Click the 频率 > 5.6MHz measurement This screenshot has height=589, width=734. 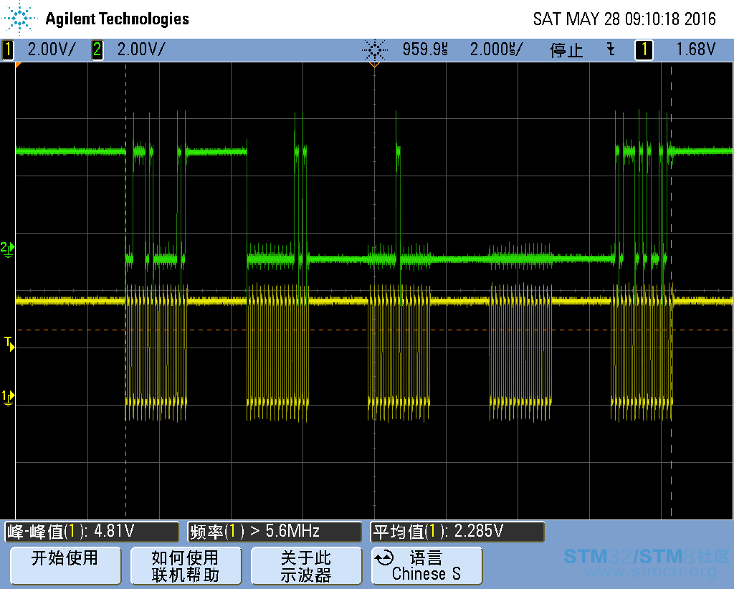click(275, 532)
